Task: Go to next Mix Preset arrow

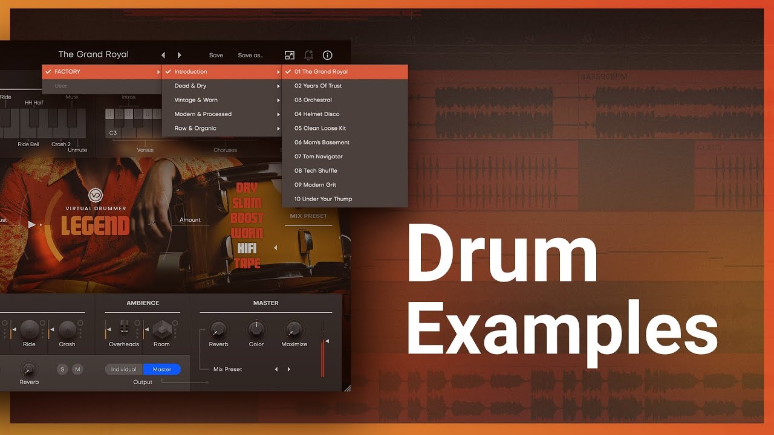Action: coord(289,369)
